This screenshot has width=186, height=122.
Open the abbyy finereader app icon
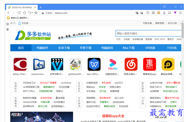click(x=20, y=64)
